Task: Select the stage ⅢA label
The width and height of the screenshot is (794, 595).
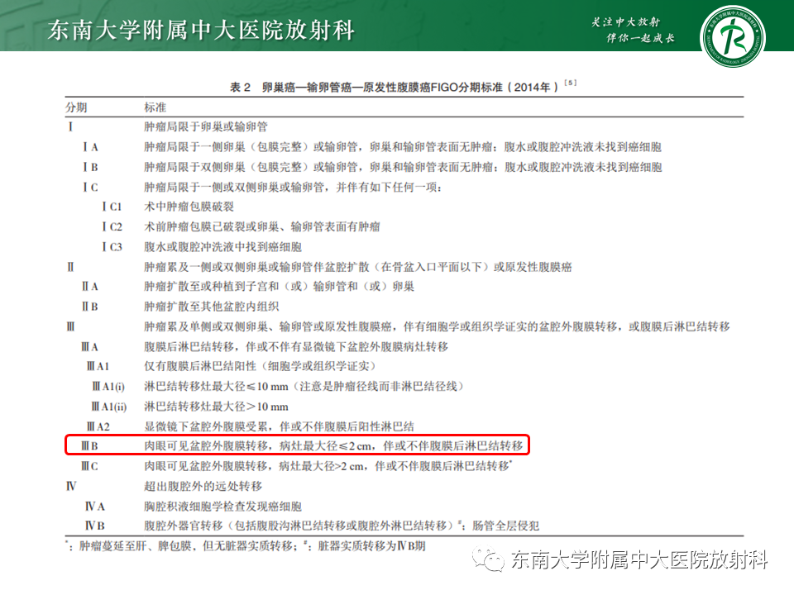Action: point(89,347)
